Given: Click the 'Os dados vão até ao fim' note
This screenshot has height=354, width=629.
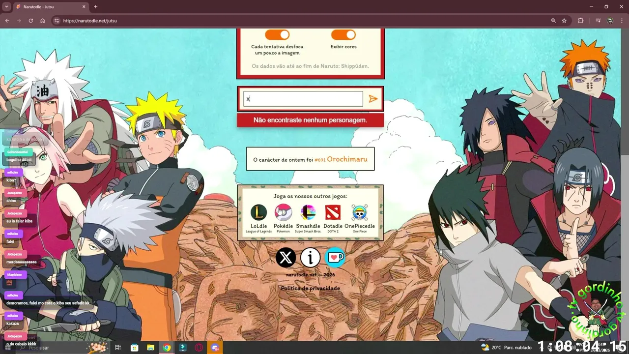Looking at the screenshot, I should (310, 66).
